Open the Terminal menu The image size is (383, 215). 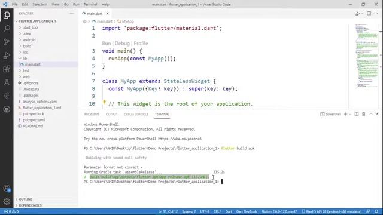[90, 4]
